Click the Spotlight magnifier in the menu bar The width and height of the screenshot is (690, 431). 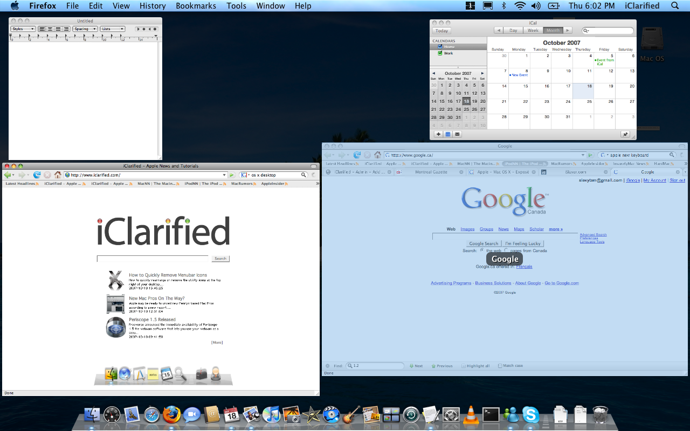click(x=675, y=6)
